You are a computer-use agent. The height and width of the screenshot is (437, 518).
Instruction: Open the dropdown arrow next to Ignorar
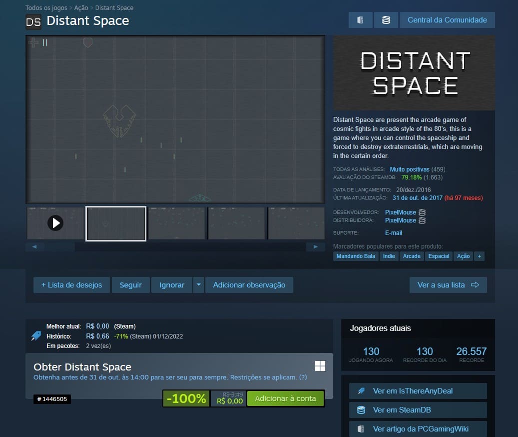[198, 285]
